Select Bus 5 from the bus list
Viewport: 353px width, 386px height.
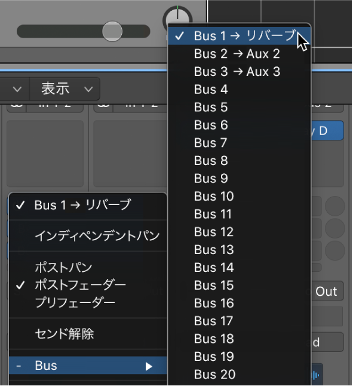[x=239, y=108]
